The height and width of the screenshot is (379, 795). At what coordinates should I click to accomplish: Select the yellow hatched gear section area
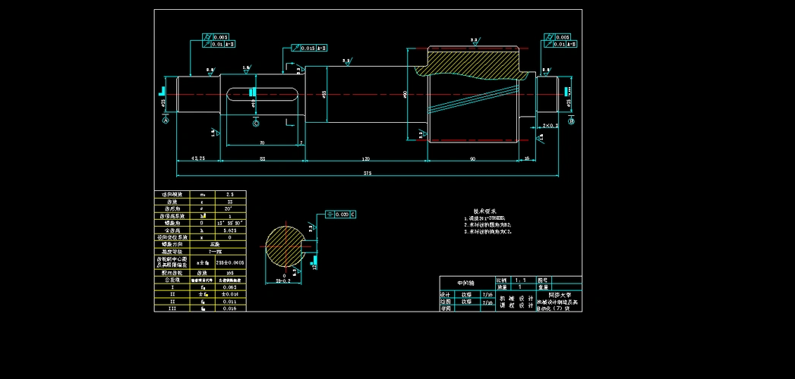pyautogui.click(x=471, y=61)
